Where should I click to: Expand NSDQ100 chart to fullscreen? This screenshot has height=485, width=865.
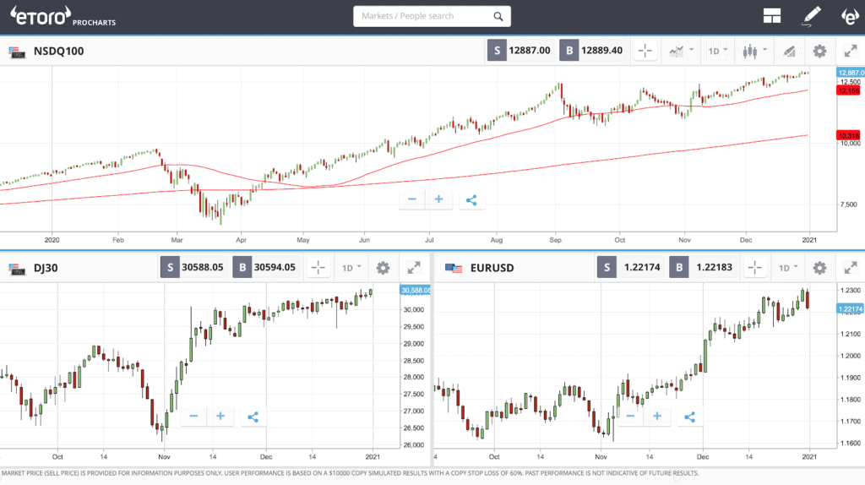coord(851,52)
